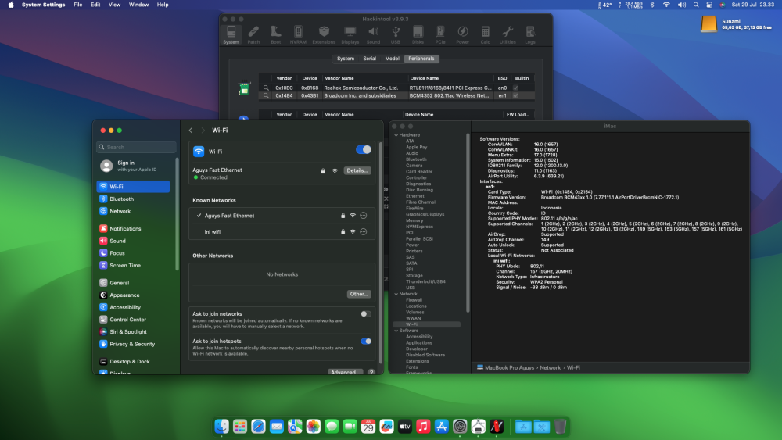Open the File menu
The height and width of the screenshot is (440, 782).
77,5
